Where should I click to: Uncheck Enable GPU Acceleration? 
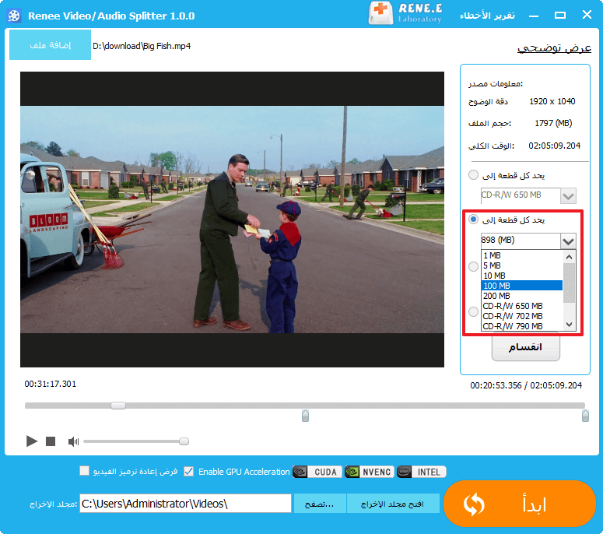click(x=188, y=471)
